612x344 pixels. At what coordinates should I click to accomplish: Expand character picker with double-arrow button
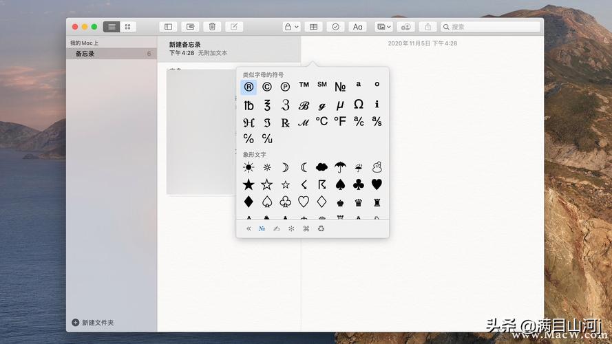(249, 228)
